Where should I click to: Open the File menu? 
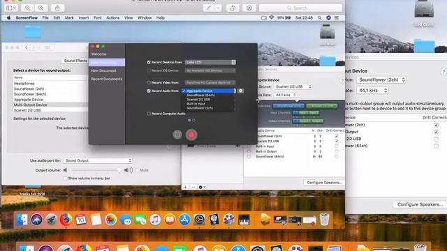point(45,17)
